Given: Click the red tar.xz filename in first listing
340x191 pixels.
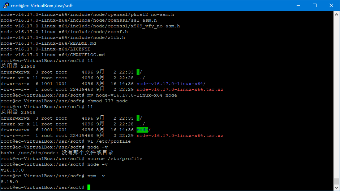Looking at the screenshot, I should click(180, 89).
